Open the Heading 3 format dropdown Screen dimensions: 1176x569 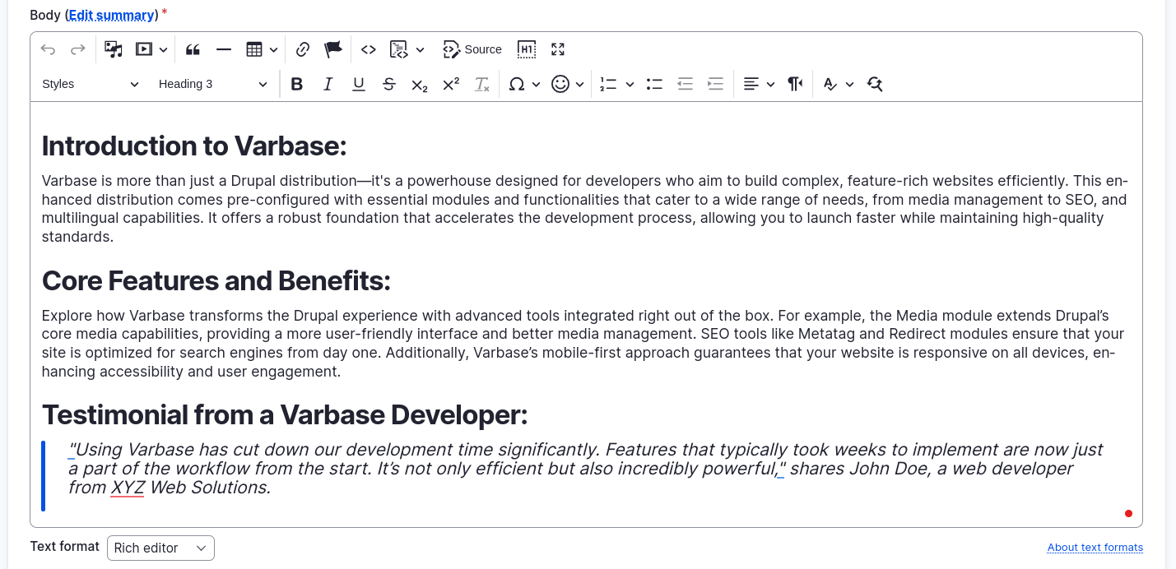(x=212, y=84)
